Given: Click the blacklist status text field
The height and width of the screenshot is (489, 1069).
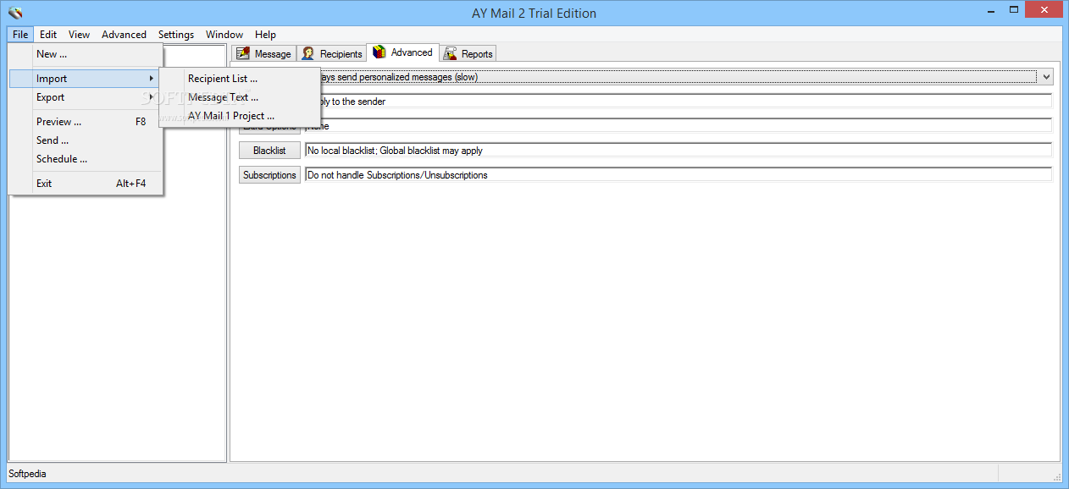Looking at the screenshot, I should click(x=678, y=151).
